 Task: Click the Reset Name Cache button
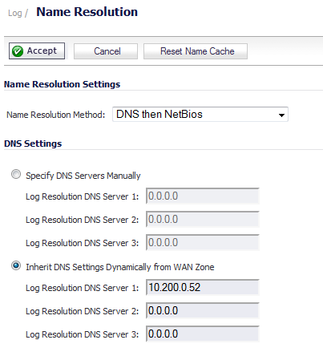196,51
